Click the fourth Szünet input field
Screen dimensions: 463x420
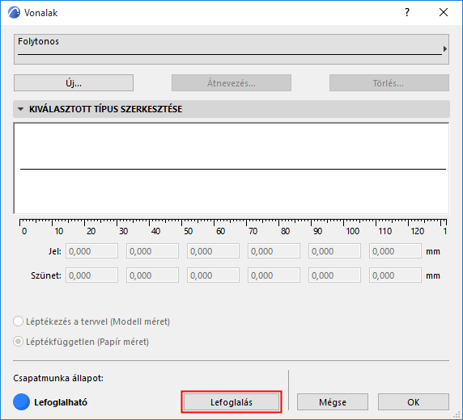coord(274,275)
